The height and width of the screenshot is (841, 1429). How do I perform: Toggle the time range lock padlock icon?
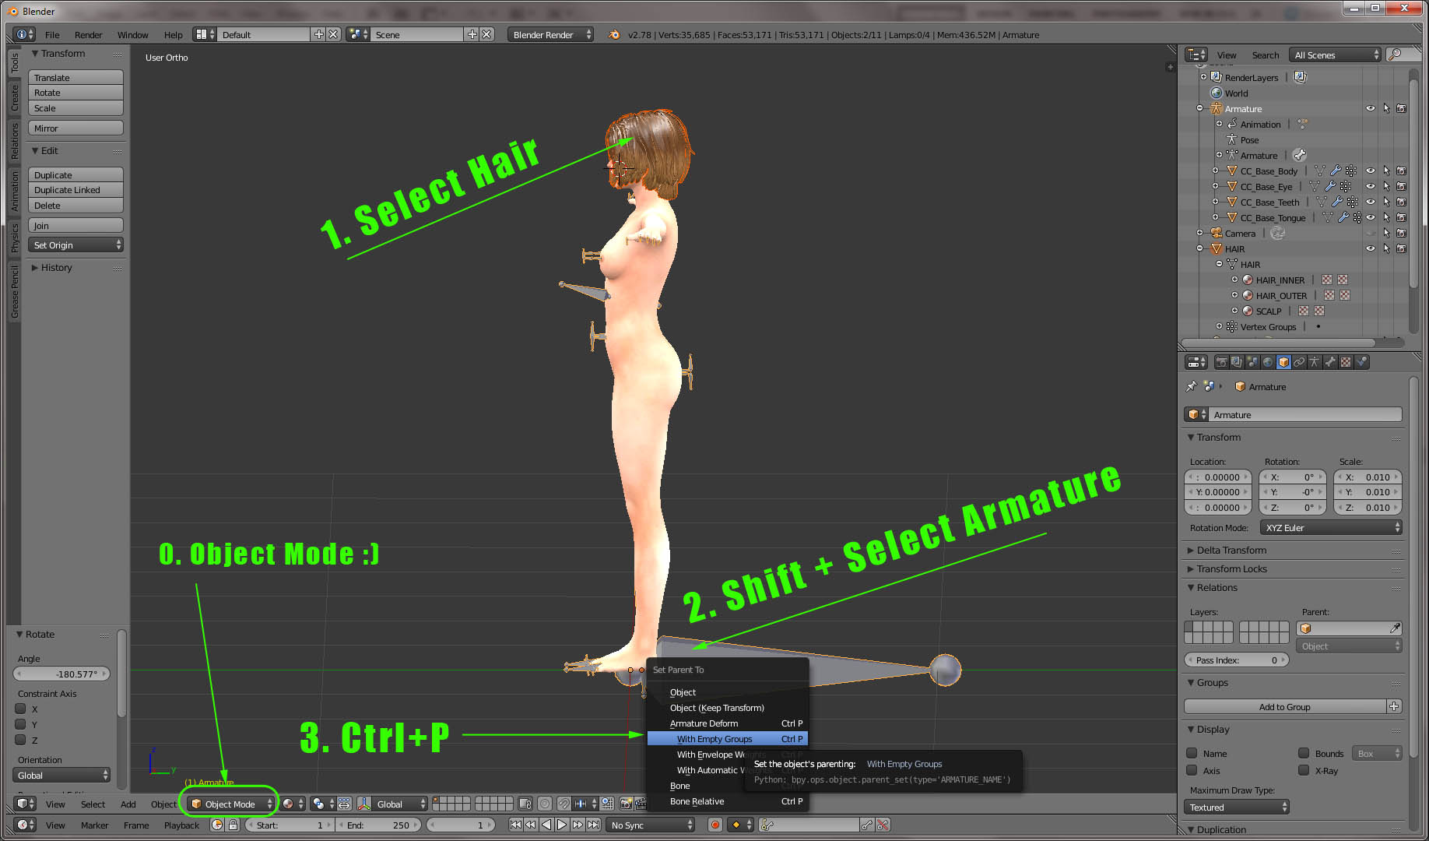(x=233, y=825)
